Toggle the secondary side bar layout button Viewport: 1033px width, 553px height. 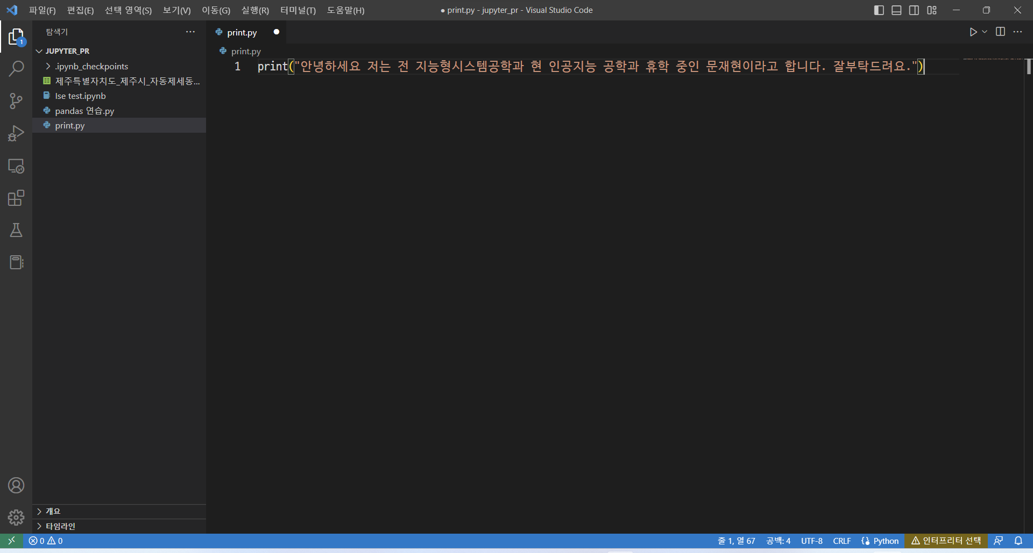pos(914,10)
